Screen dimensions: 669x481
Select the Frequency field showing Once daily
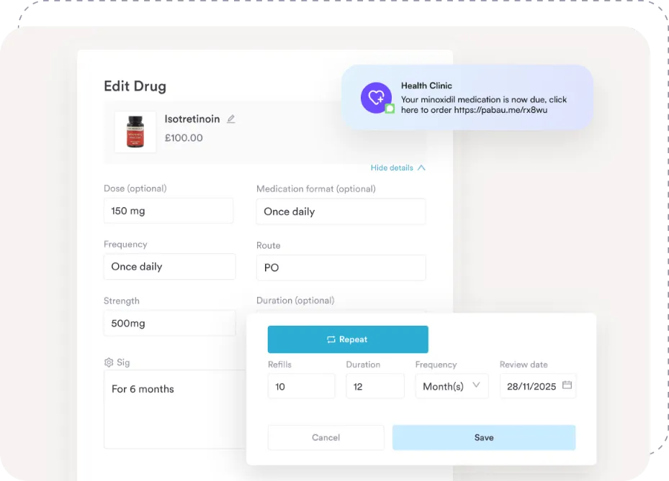pyautogui.click(x=169, y=266)
